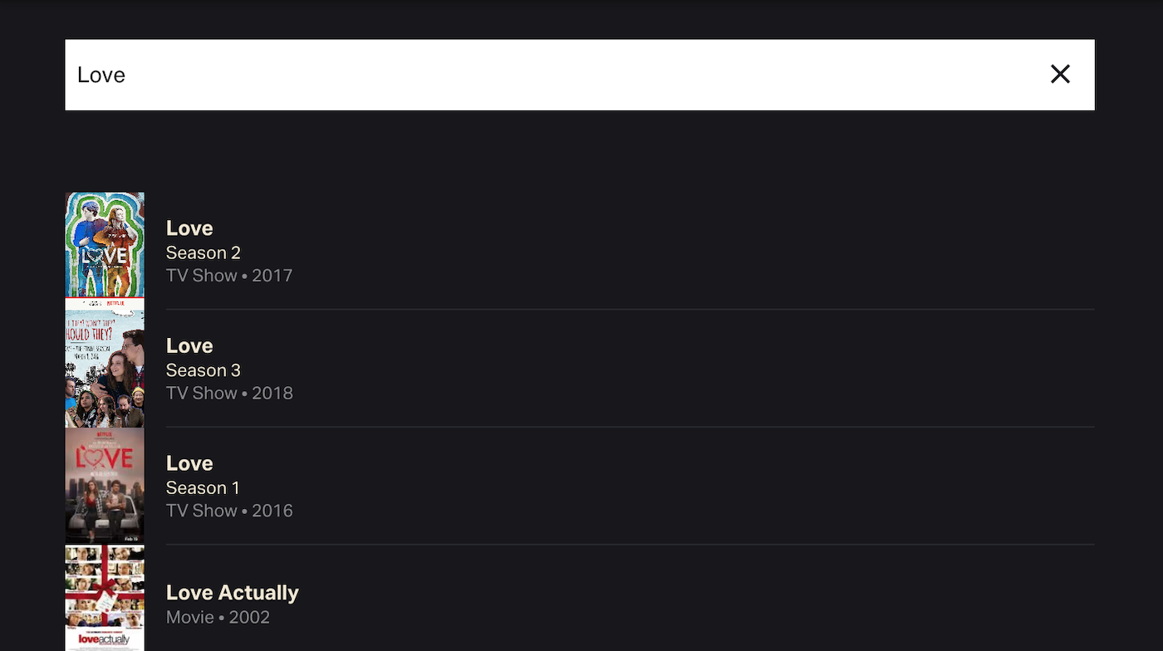
Task: Click the Season 3 subtitle text
Action: [x=203, y=370]
